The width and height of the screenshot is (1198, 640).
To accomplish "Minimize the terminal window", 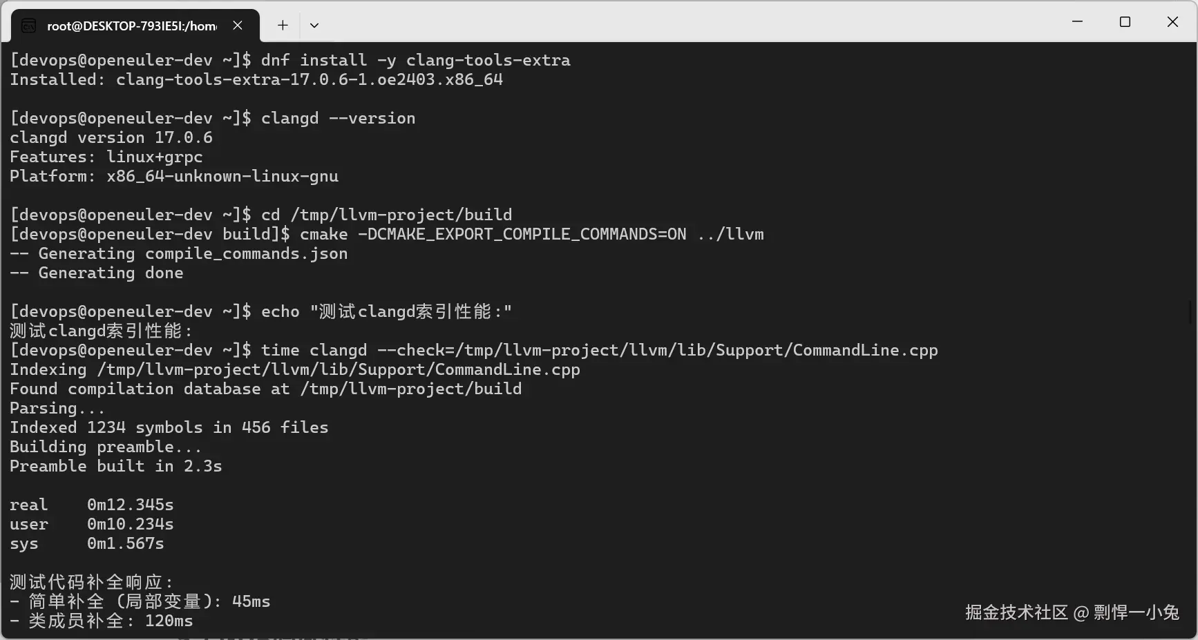I will [x=1077, y=21].
